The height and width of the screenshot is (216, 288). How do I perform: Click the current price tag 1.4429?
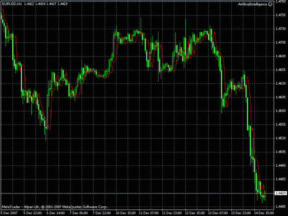point(281,193)
